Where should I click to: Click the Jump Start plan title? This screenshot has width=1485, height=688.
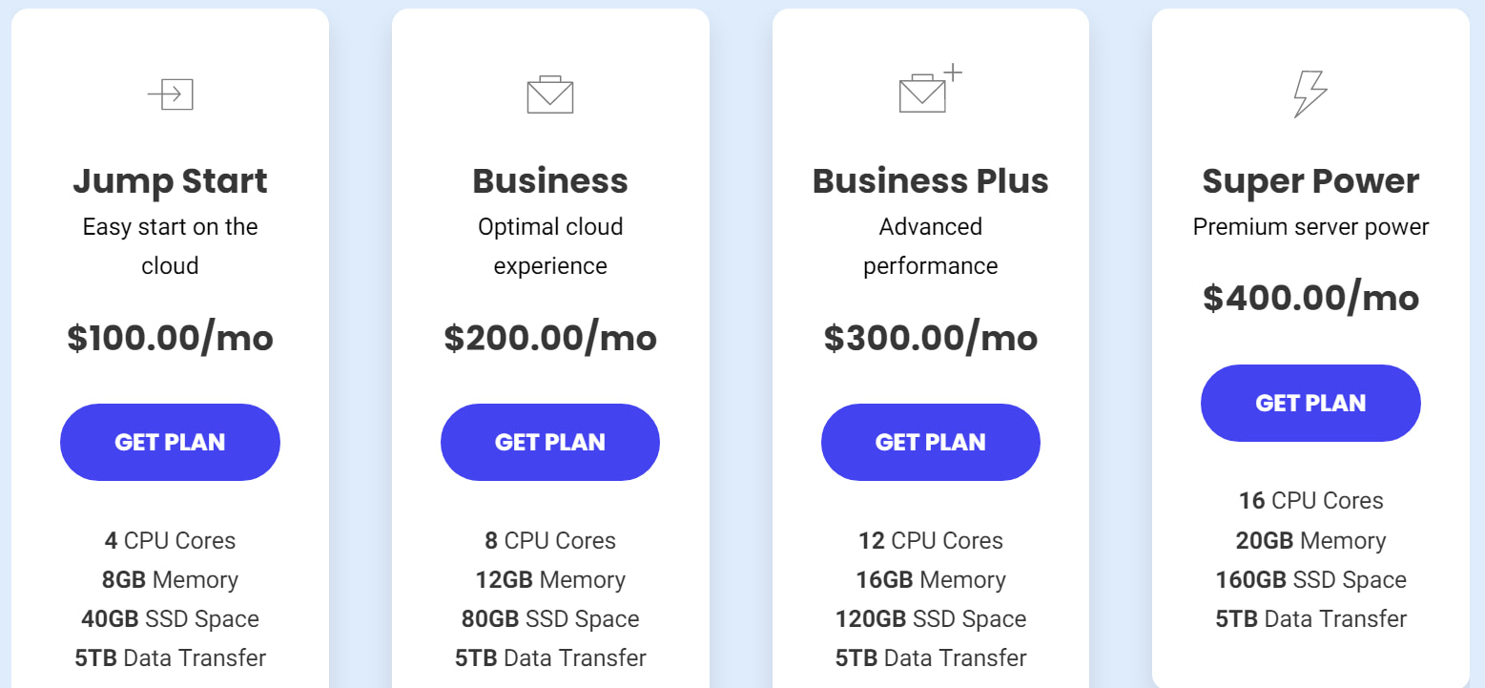point(171,181)
